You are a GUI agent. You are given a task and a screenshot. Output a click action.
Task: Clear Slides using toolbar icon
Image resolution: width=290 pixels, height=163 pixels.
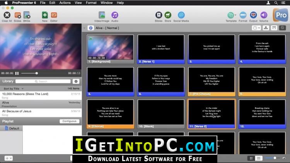tap(17, 15)
